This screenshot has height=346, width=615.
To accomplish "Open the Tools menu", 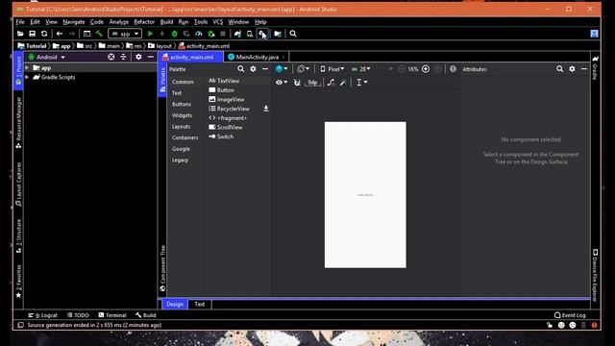I will (201, 22).
